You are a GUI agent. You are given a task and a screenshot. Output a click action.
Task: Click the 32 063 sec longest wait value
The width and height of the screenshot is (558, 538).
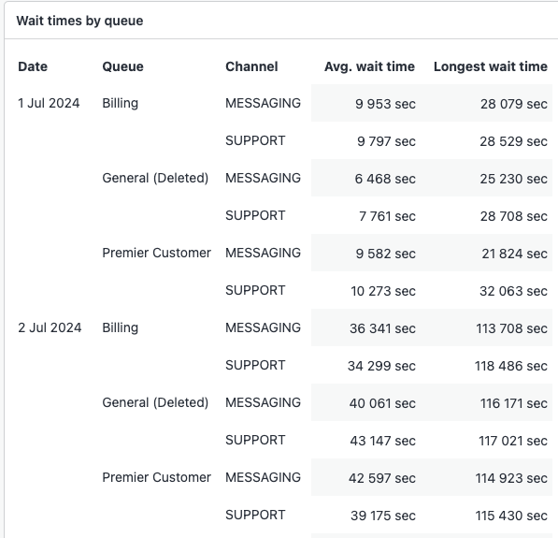tap(513, 291)
